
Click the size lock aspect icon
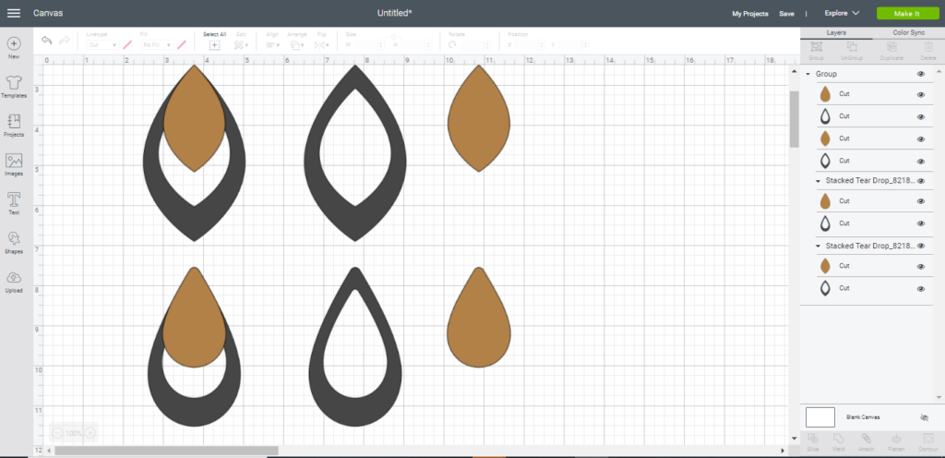click(393, 37)
